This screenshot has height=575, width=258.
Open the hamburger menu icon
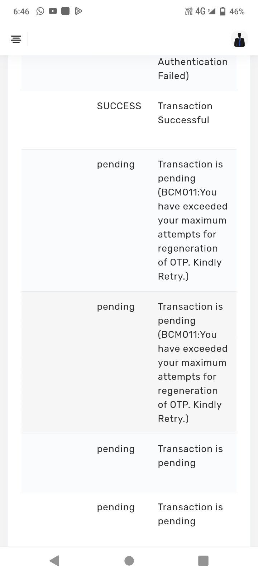click(x=16, y=39)
